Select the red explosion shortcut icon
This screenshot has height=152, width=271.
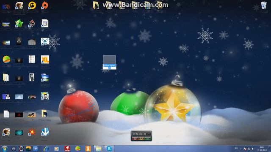pos(32,132)
